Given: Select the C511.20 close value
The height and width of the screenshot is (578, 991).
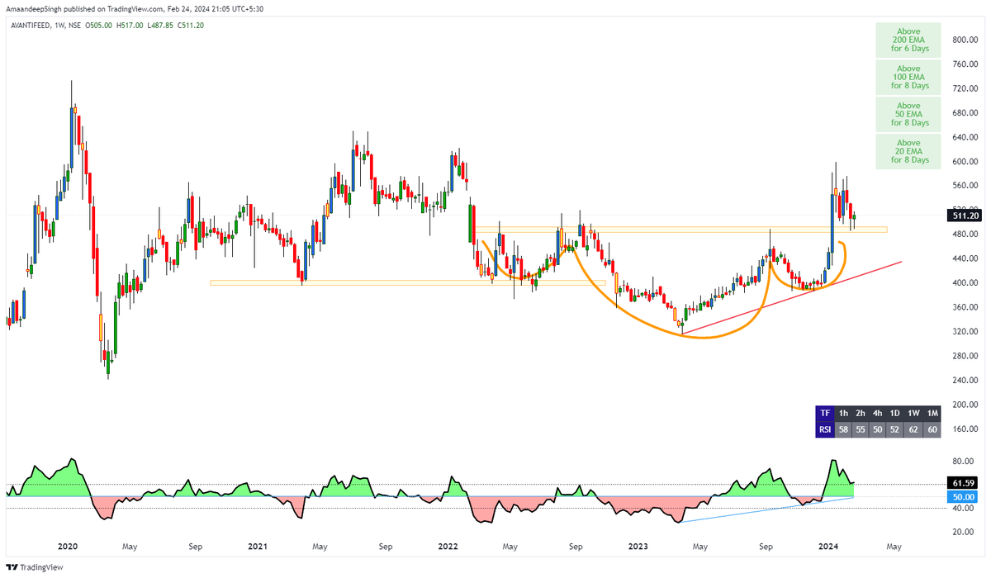Looking at the screenshot, I should 191,26.
